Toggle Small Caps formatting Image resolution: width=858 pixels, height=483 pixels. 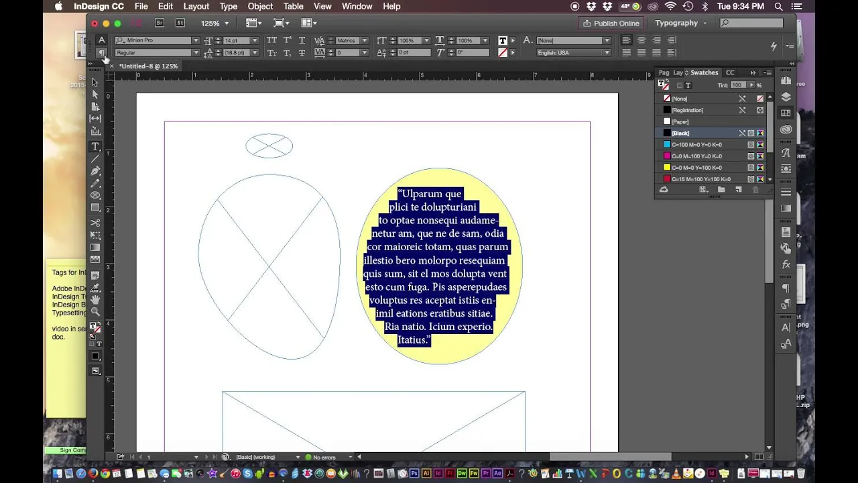[272, 52]
